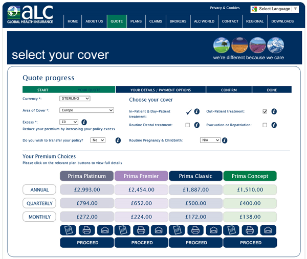Click YOUR DETAILS / PAYMENT OPTIONS progress step
The width and height of the screenshot is (307, 259).
tap(161, 90)
